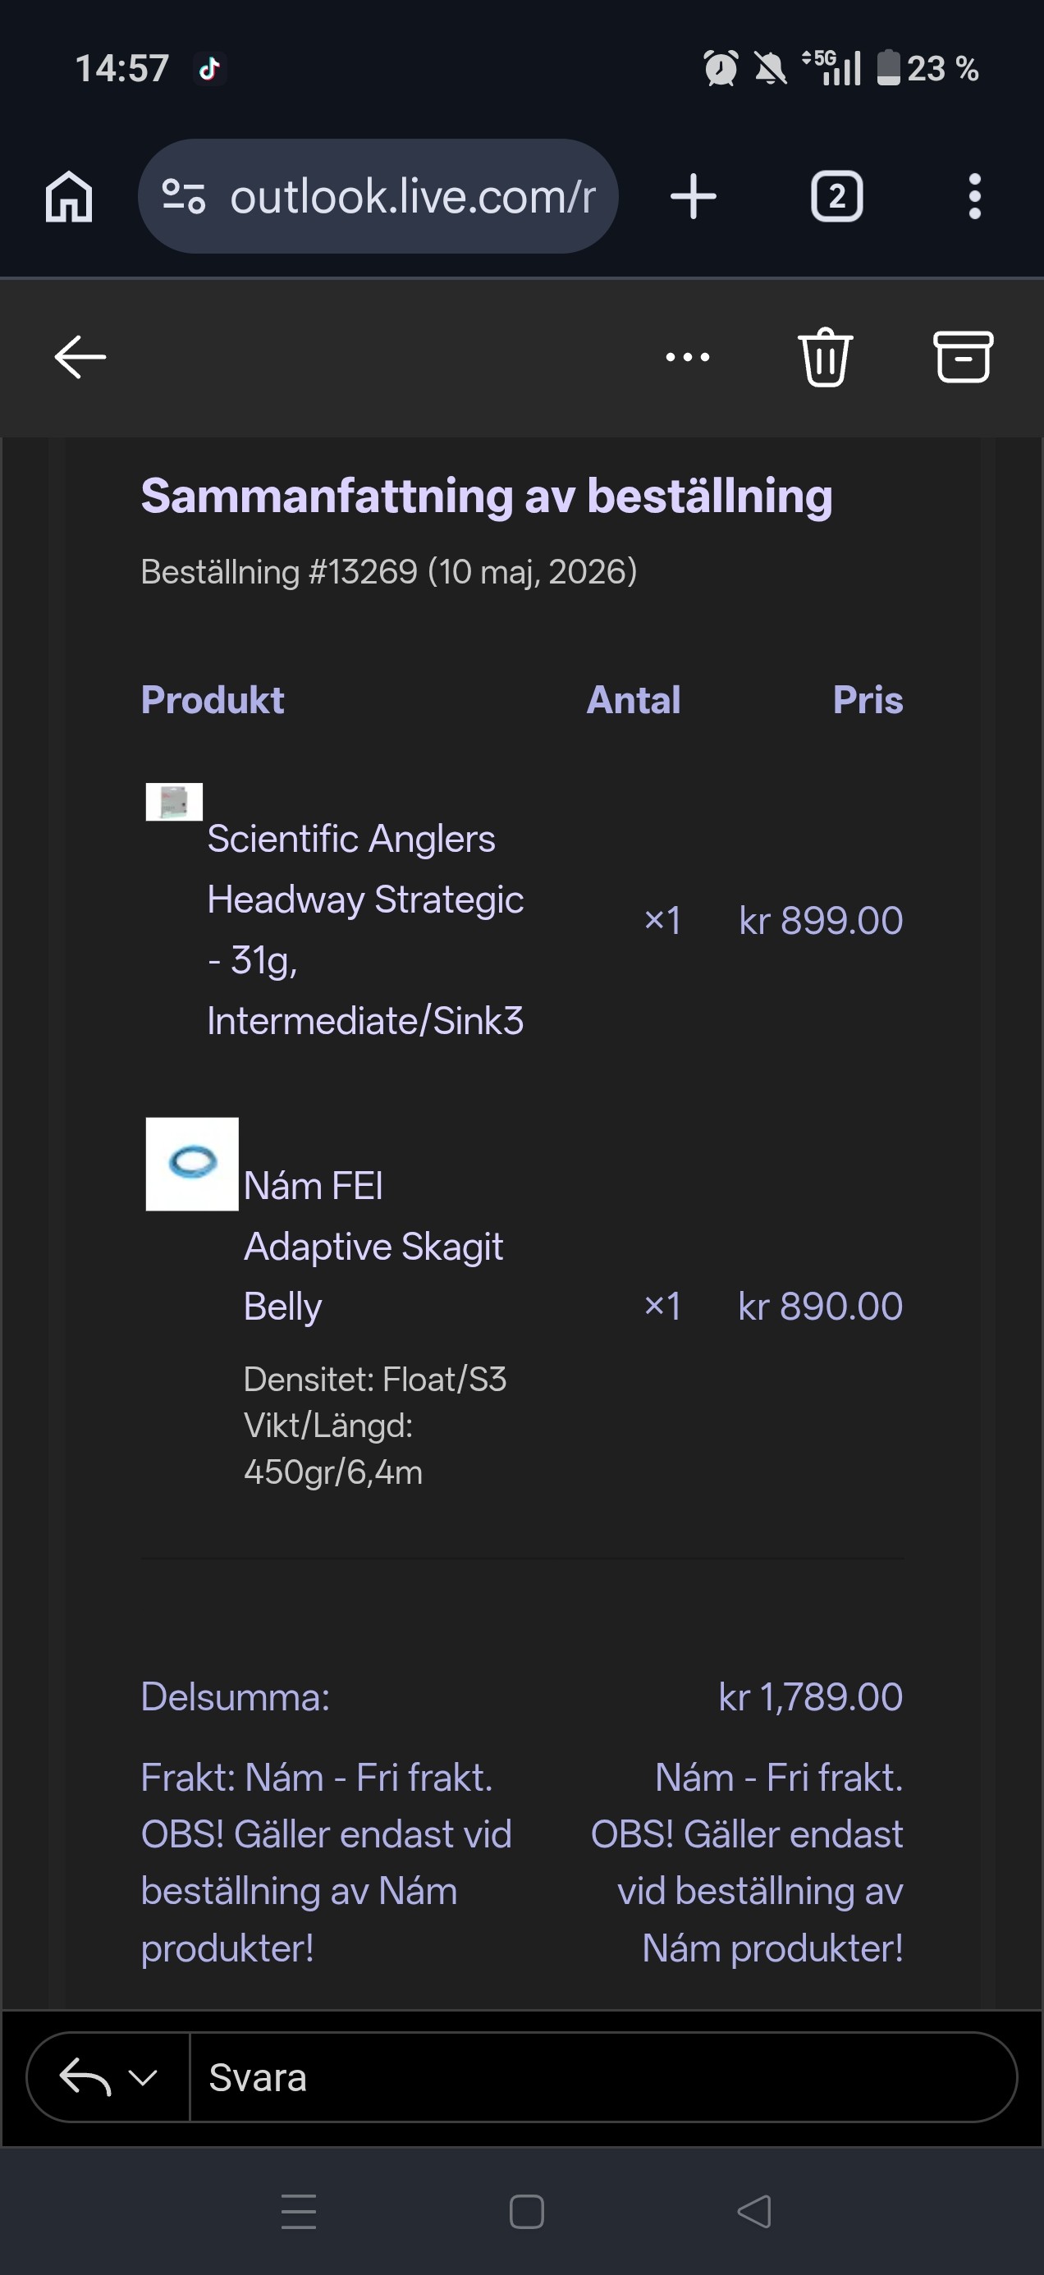Tap the reply arrow icon
This screenshot has width=1044, height=2275.
click(85, 2077)
